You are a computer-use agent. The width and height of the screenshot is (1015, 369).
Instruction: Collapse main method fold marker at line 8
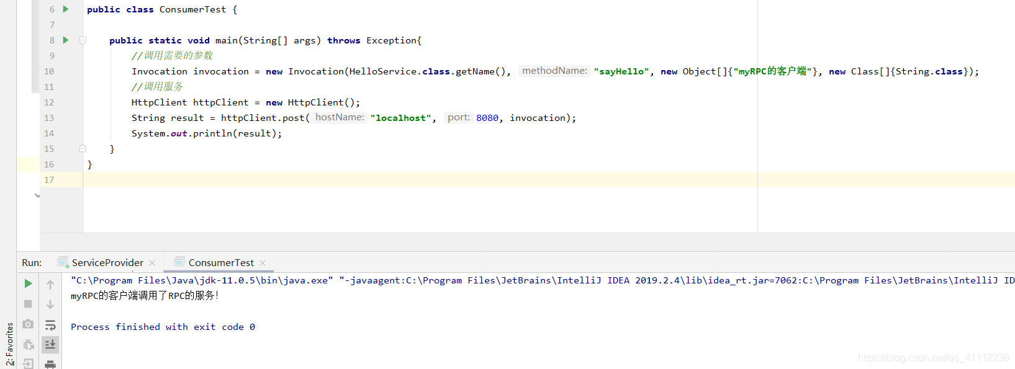click(83, 40)
